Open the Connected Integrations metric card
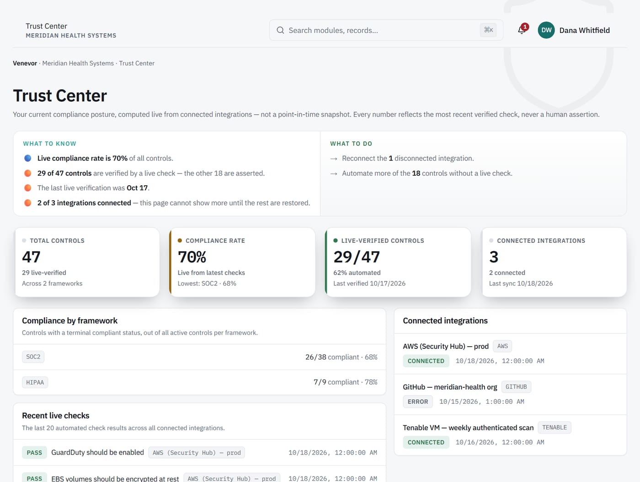The height and width of the screenshot is (482, 640). point(554,262)
